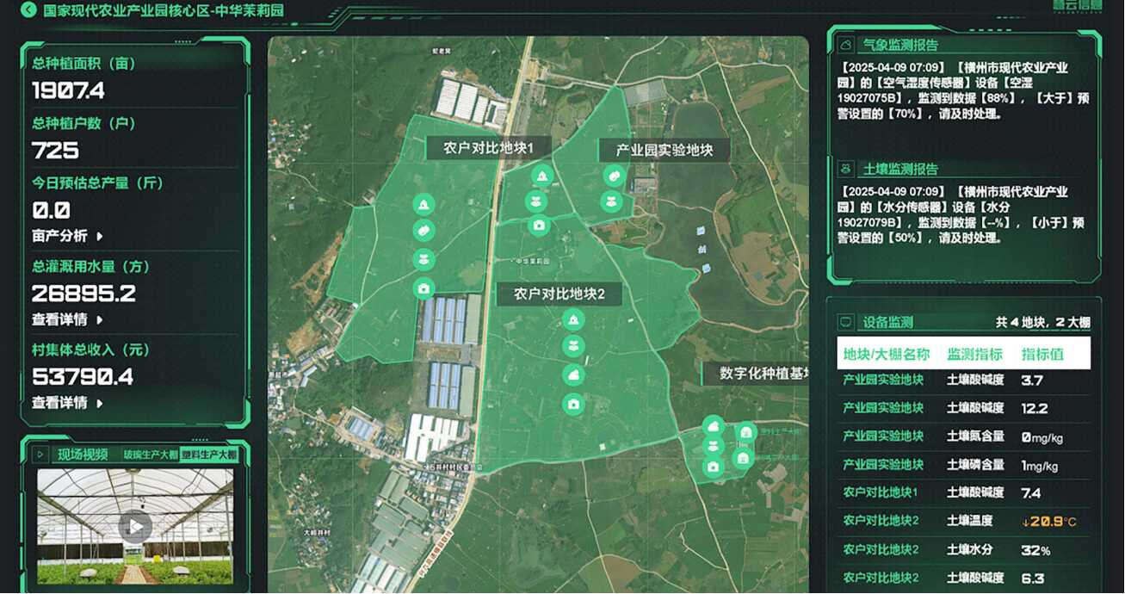Select the 塑料生产大棚 video tab
The width and height of the screenshot is (1125, 594).
[208, 455]
